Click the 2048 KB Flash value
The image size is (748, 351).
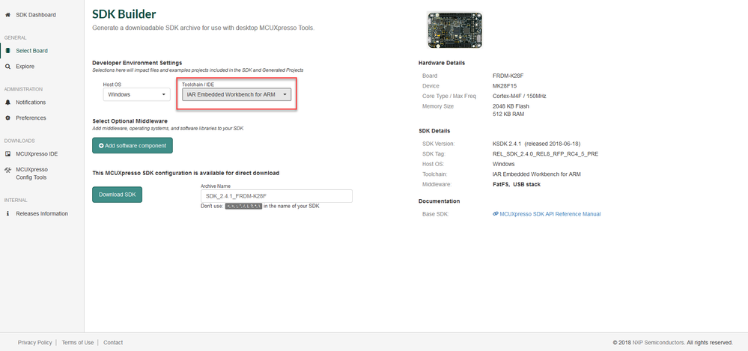(x=511, y=106)
